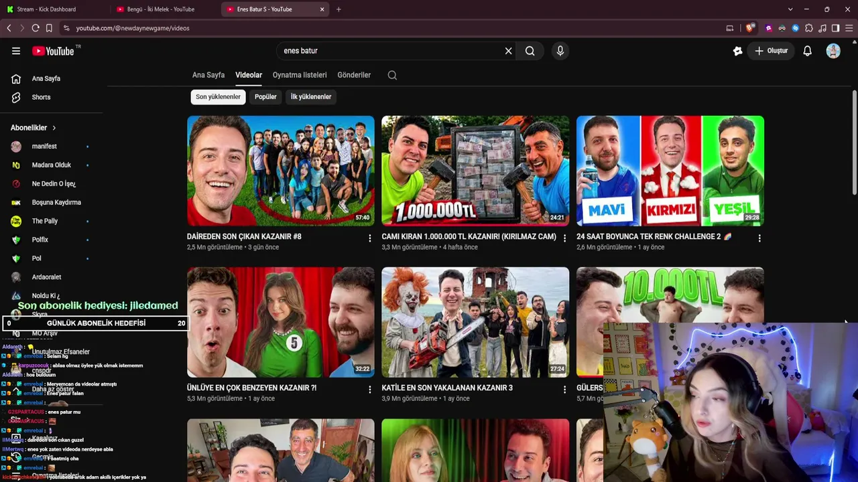
Task: Open the 'Madara Olduk' subscription channel
Action: pos(51,165)
